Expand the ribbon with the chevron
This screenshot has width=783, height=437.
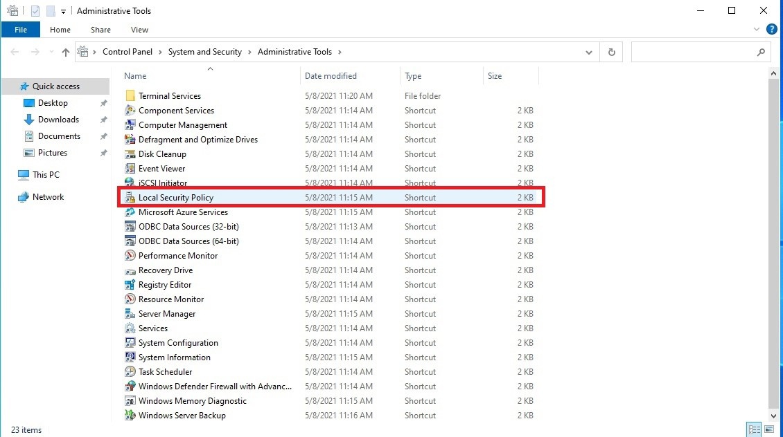tap(756, 30)
